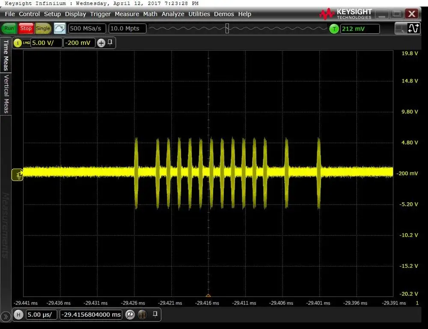This screenshot has width=428, height=329.
Task: Edit the -200 mV vertical offset field
Action: tap(79, 43)
